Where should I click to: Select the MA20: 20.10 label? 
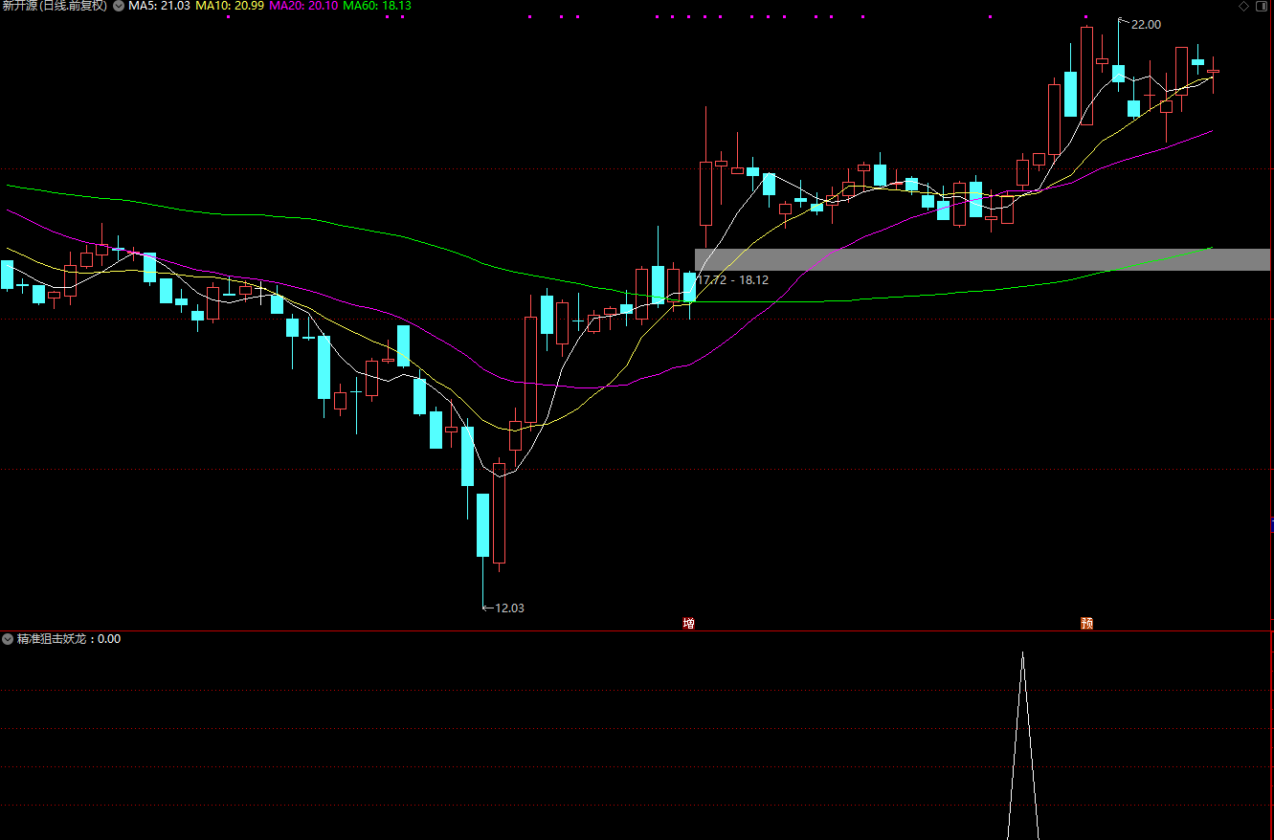(303, 6)
